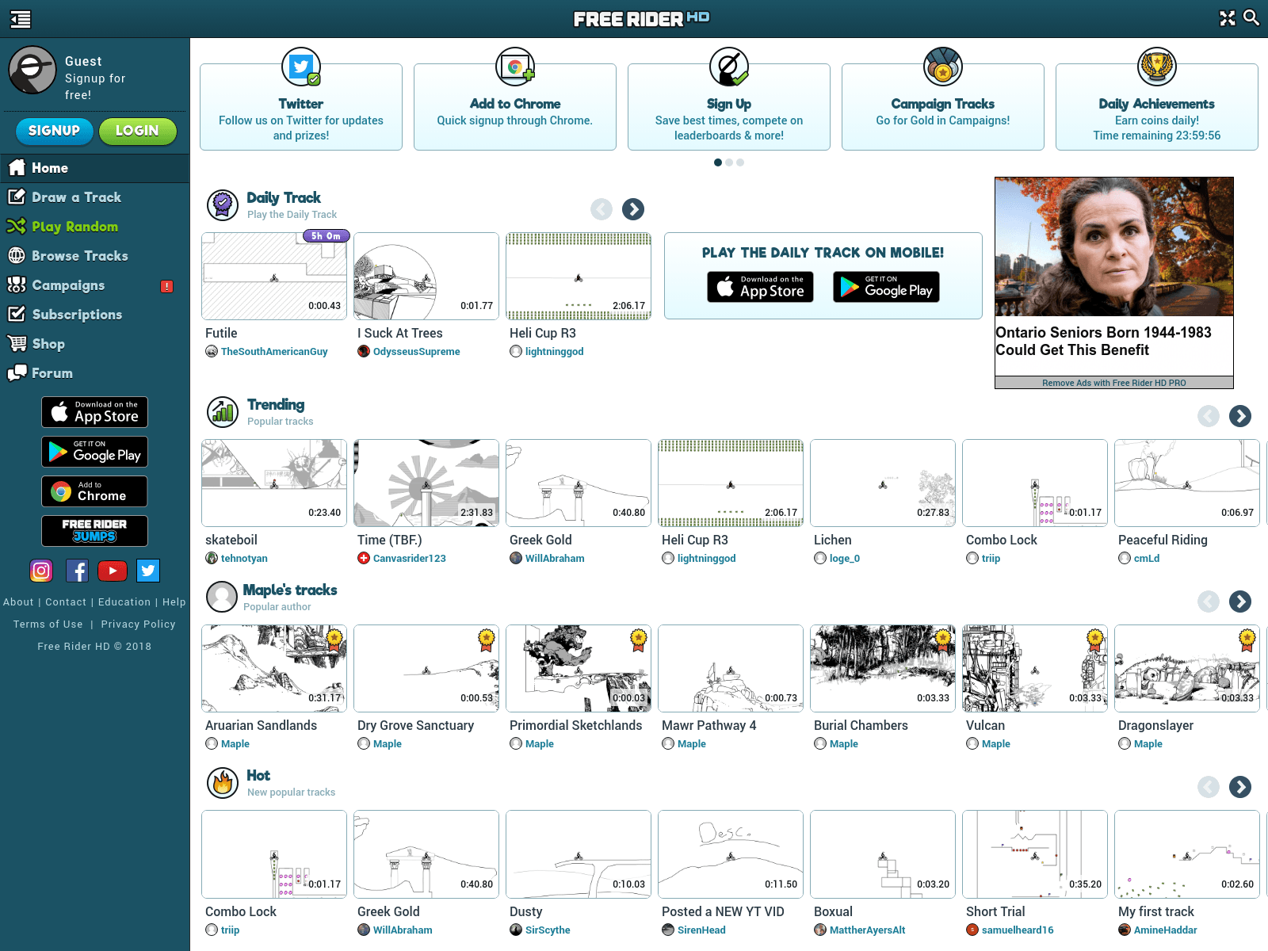
Task: Open Free Rider Jumps badge
Action: [x=94, y=531]
